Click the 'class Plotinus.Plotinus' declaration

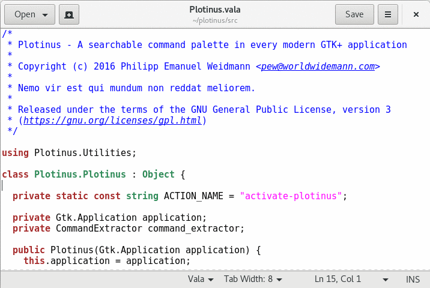[64, 174]
